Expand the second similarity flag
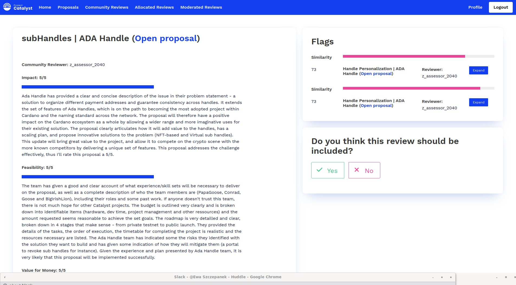This screenshot has height=285, width=516. tap(478, 102)
